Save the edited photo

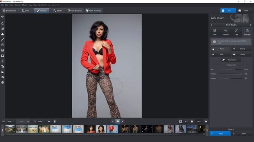point(228,11)
